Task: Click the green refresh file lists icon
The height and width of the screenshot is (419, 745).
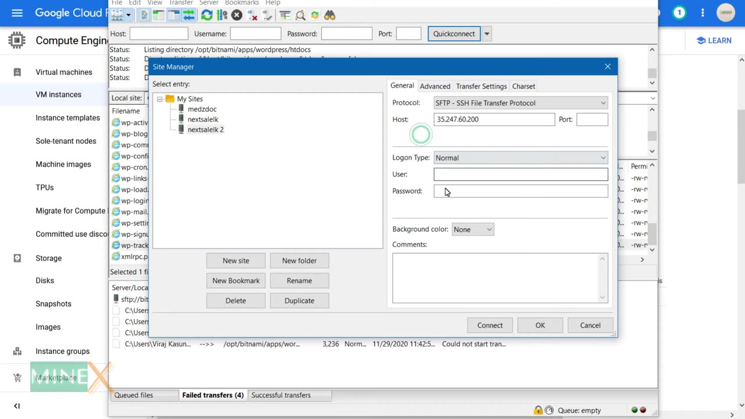Action: pos(207,15)
